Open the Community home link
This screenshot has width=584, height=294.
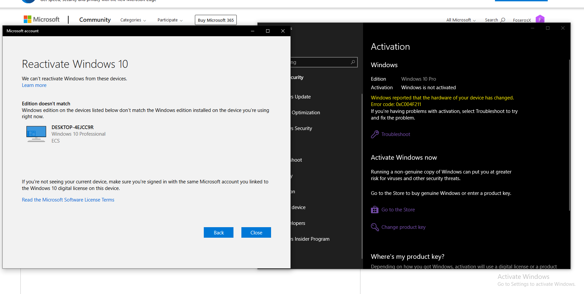tap(95, 20)
